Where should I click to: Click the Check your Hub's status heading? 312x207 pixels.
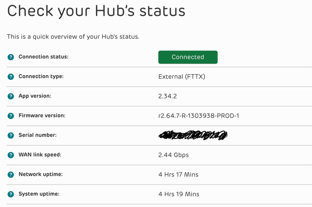coord(96,11)
